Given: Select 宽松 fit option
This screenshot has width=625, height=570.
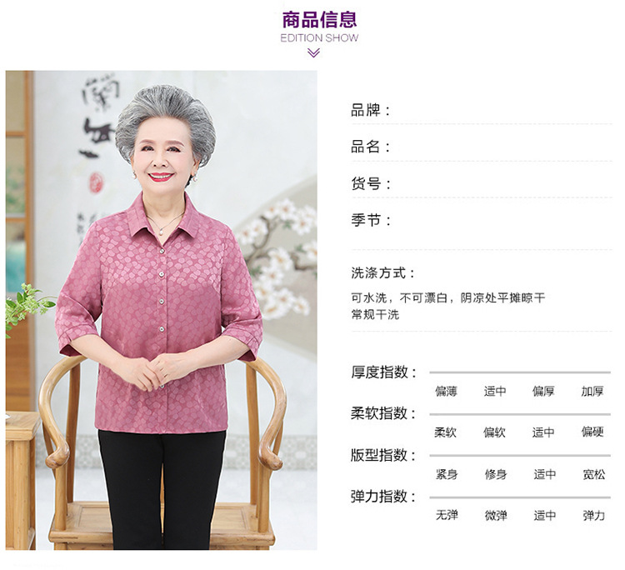Looking at the screenshot, I should 594,474.
